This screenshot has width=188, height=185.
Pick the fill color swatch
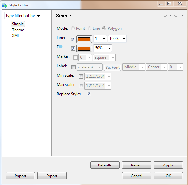(x=84, y=48)
